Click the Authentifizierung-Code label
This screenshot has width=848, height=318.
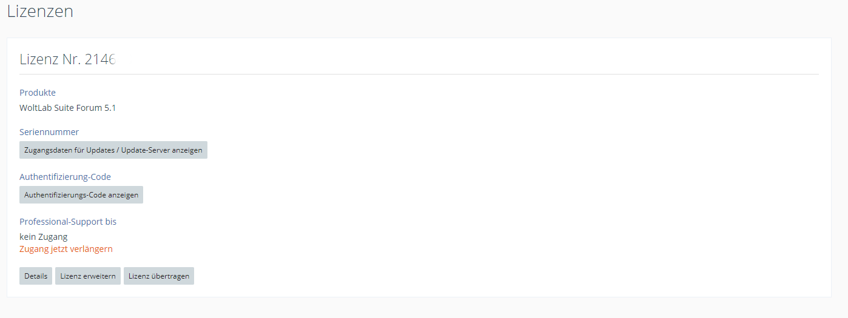(x=65, y=177)
